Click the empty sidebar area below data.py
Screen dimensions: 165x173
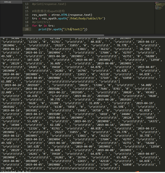(x=11, y=20)
